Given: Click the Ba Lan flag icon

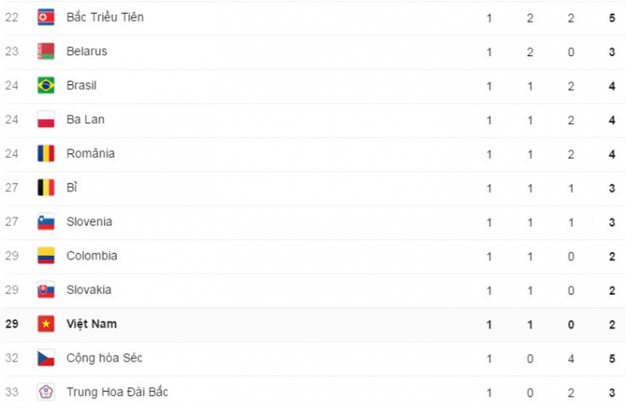Looking at the screenshot, I should pyautogui.click(x=46, y=119).
